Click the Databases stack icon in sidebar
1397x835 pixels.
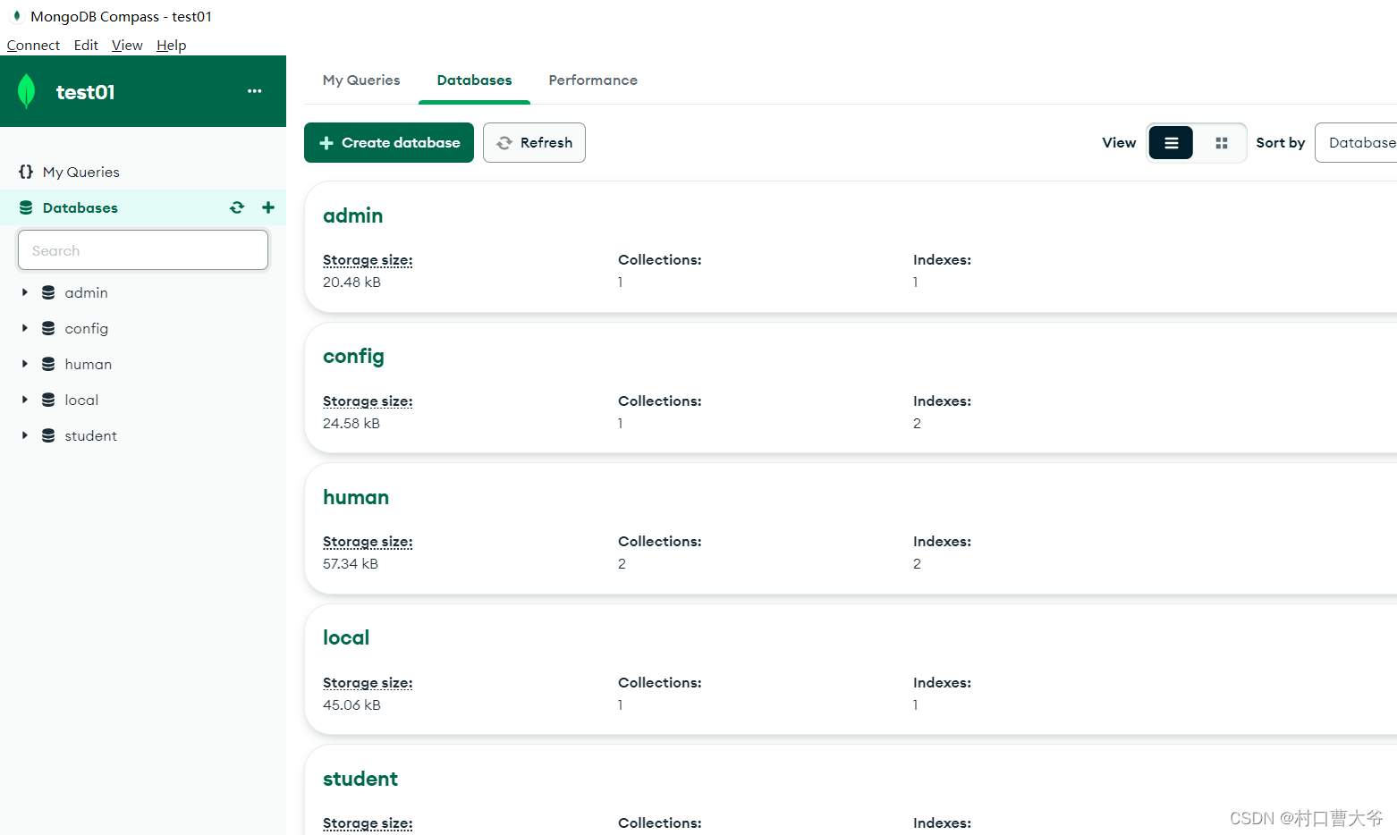(24, 207)
